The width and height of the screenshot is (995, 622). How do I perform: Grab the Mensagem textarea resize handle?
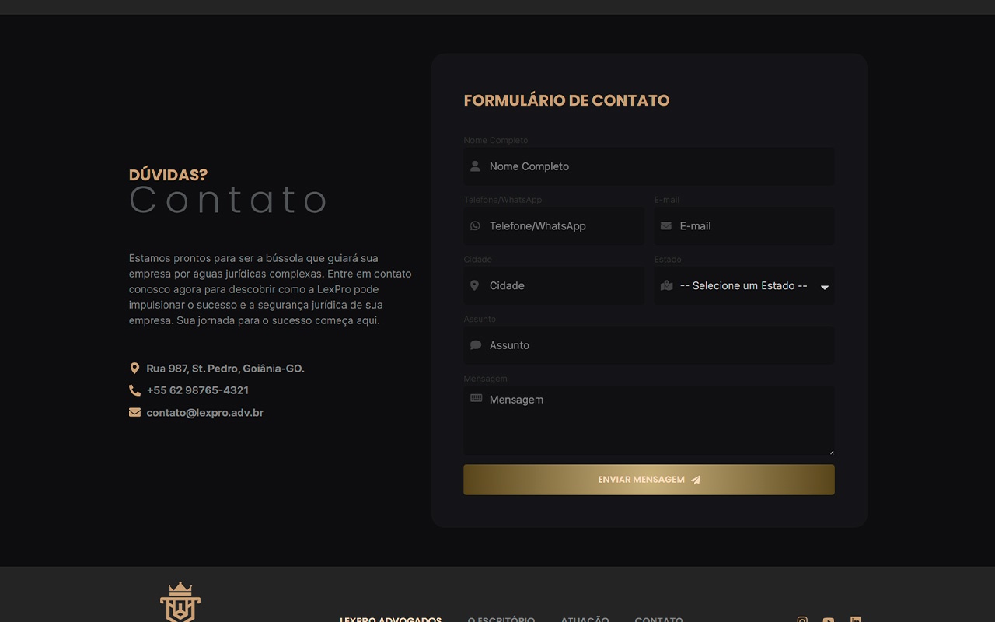pyautogui.click(x=831, y=452)
